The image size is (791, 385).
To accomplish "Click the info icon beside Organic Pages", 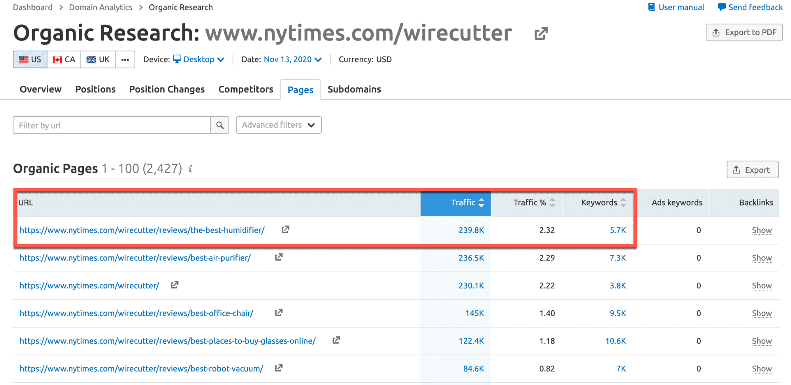I will tap(190, 169).
